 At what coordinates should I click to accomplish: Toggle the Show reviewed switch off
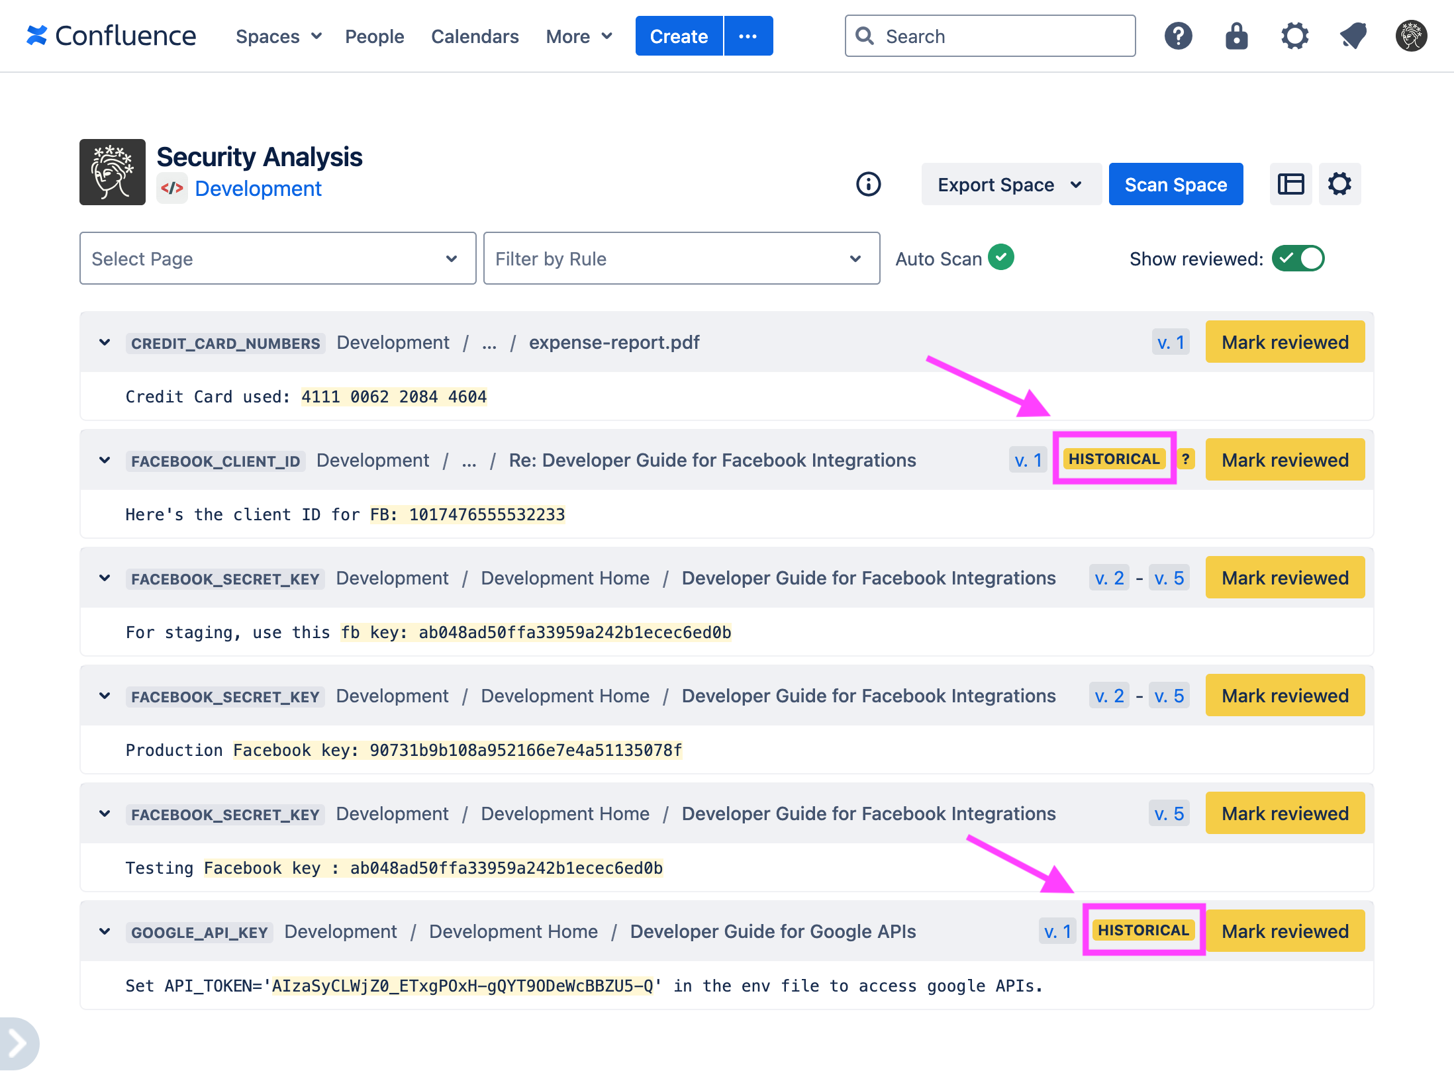click(x=1298, y=259)
